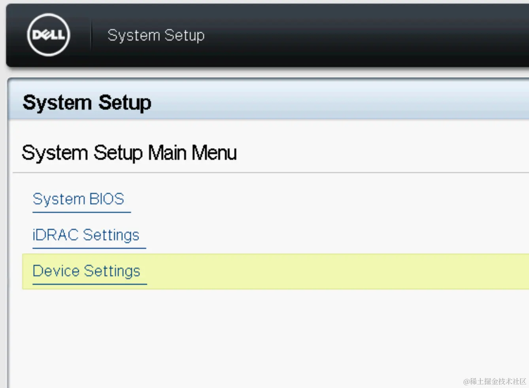Click the underline beneath Device Settings
This screenshot has width=529, height=388.
click(89, 284)
